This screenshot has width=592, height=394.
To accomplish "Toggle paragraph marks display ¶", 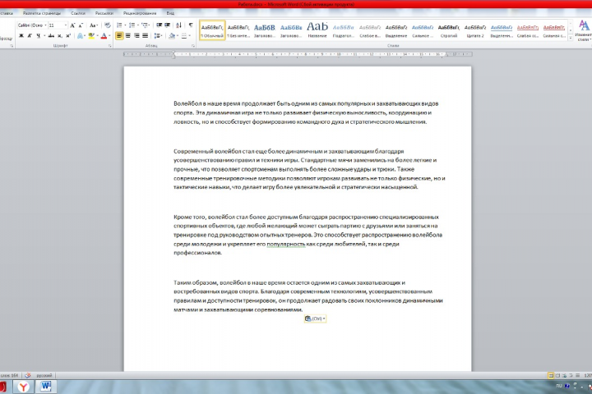I will tap(191, 25).
